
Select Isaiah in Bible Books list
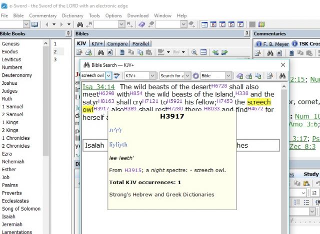click(x=8, y=217)
